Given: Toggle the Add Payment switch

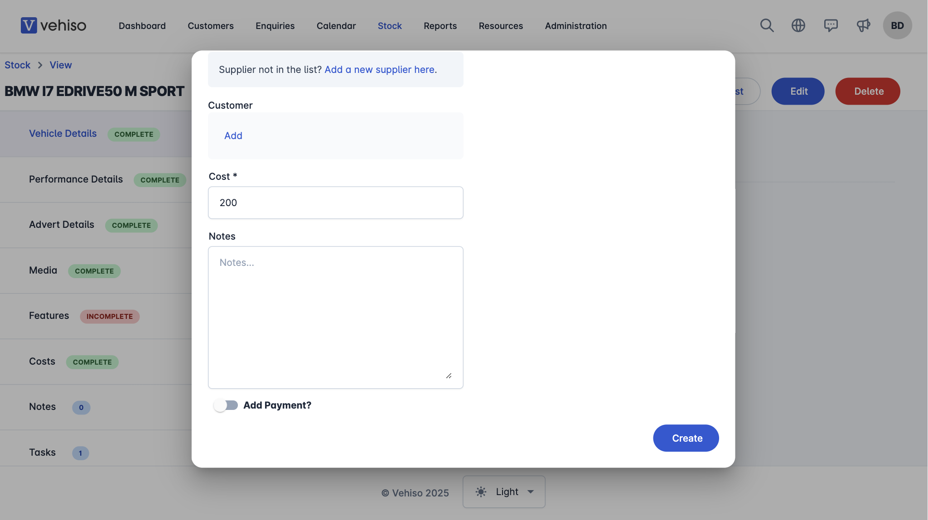Looking at the screenshot, I should click(x=226, y=405).
